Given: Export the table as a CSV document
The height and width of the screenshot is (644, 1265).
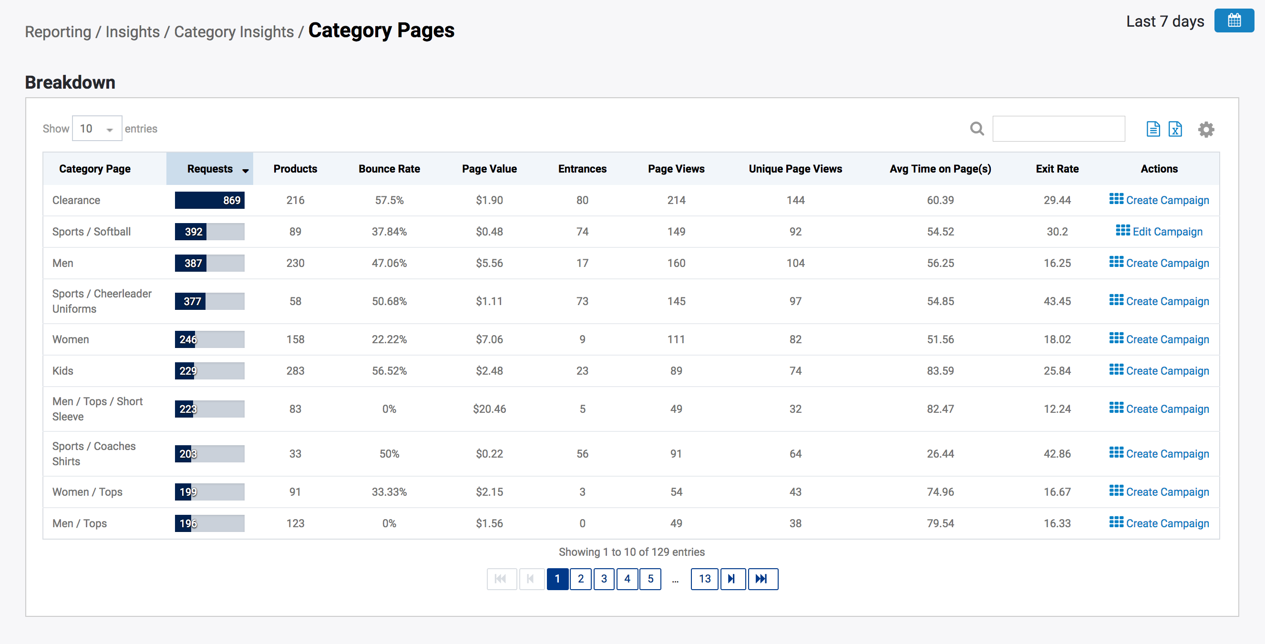Looking at the screenshot, I should tap(1153, 129).
